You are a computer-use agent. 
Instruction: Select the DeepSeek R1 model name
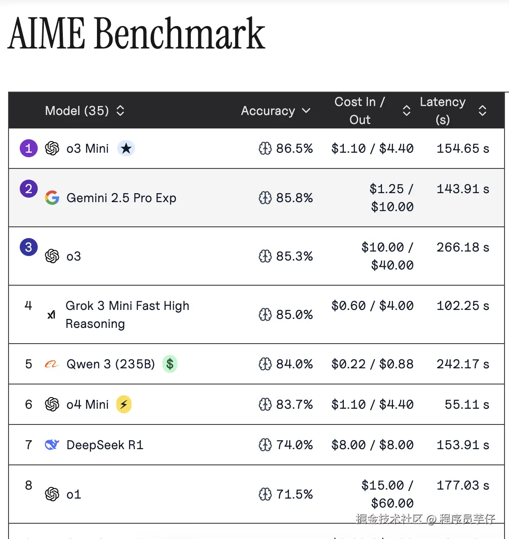(105, 445)
